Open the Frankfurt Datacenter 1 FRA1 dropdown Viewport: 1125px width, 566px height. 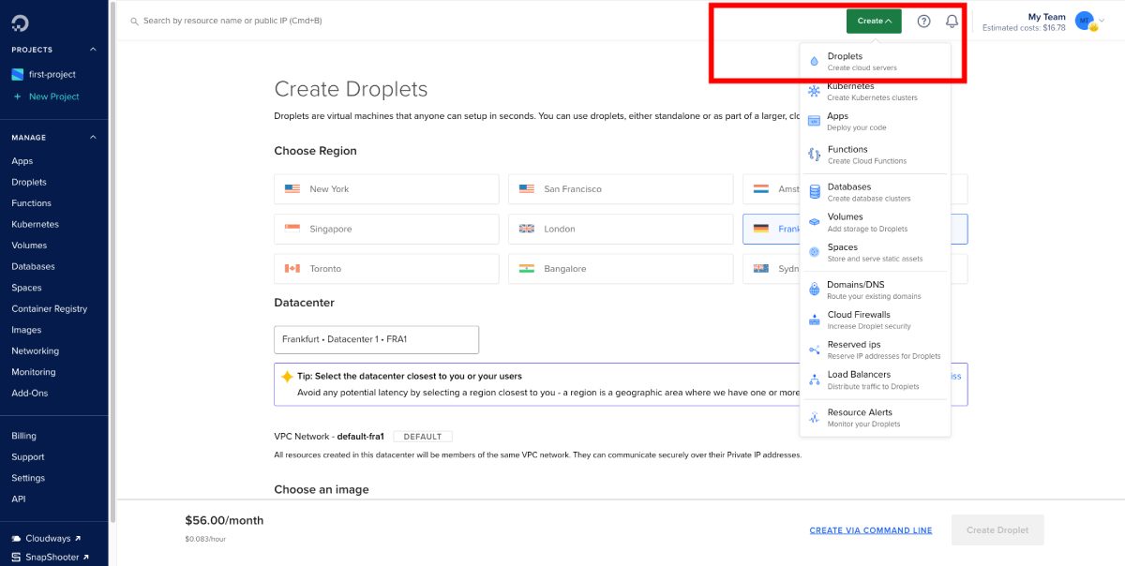click(376, 339)
